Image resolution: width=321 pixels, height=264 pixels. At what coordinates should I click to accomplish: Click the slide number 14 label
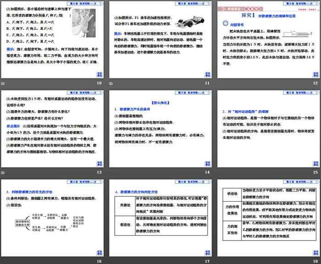pyautogui.click(x=207, y=172)
